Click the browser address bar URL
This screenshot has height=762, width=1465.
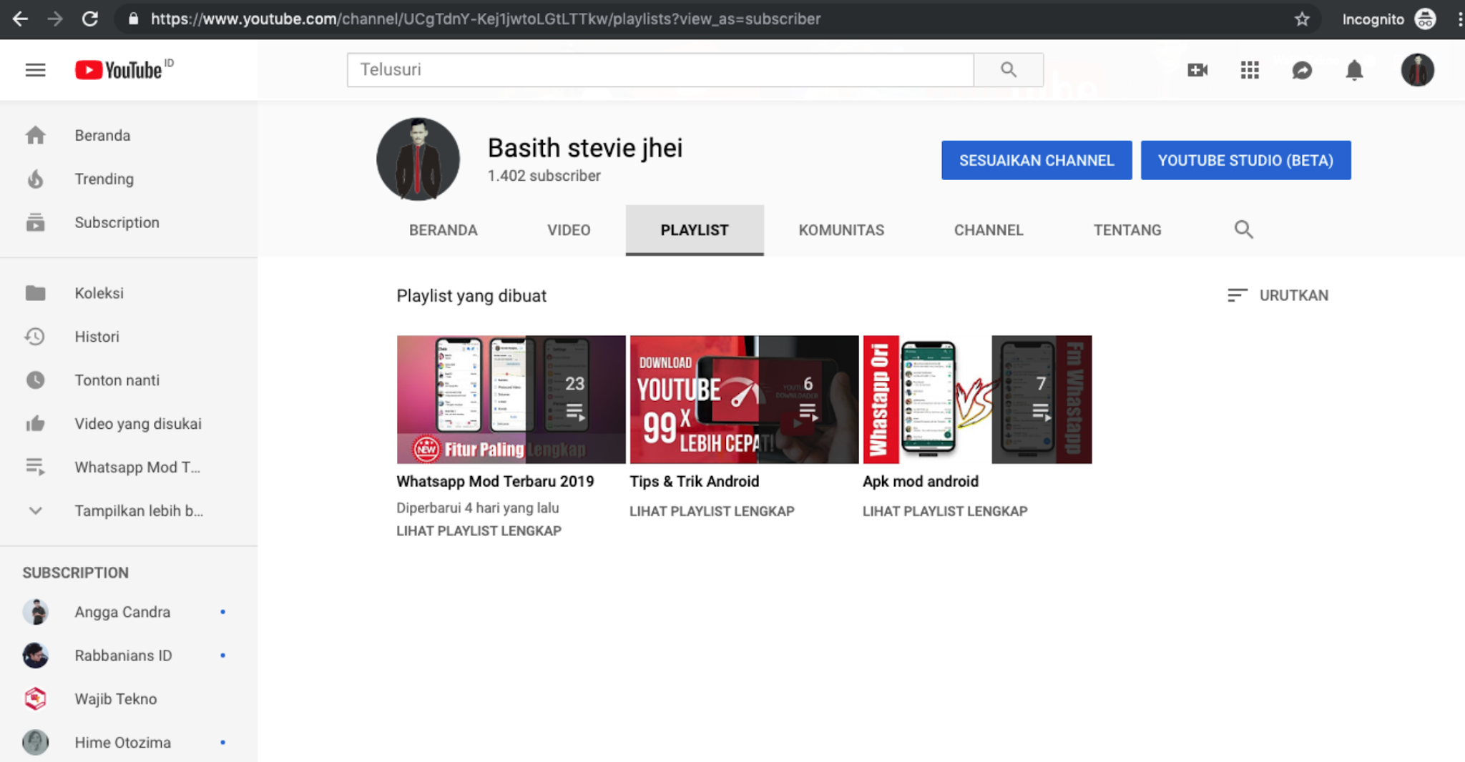[x=485, y=19]
